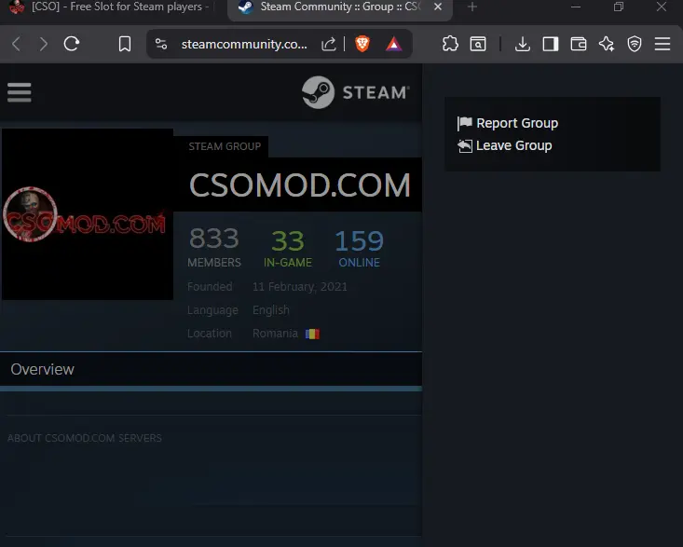Open the tab search icon in toolbar
This screenshot has height=547, width=683.
tap(478, 44)
